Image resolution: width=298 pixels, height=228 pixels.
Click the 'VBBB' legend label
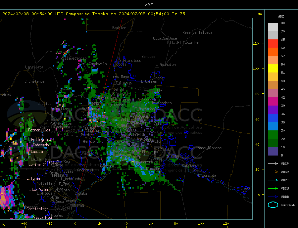(x=285, y=197)
